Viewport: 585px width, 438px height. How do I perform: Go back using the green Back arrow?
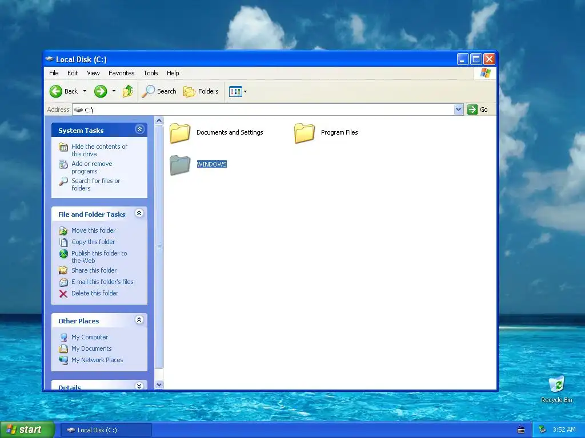(x=56, y=91)
